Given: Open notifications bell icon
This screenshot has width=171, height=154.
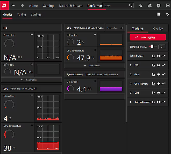Looking at the screenshot, I should click(150, 5).
